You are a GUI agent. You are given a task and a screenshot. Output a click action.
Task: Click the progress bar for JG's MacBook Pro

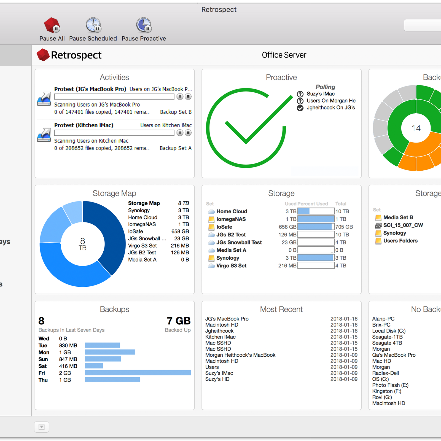(x=114, y=96)
